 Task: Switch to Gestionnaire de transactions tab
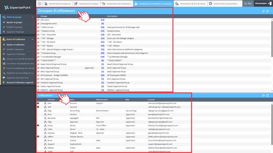coord(117,4)
